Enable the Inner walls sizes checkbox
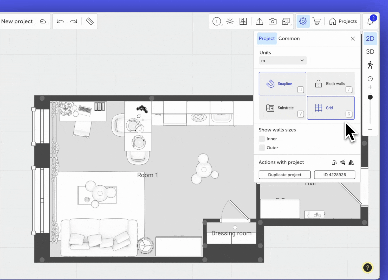388x280 pixels. point(262,139)
